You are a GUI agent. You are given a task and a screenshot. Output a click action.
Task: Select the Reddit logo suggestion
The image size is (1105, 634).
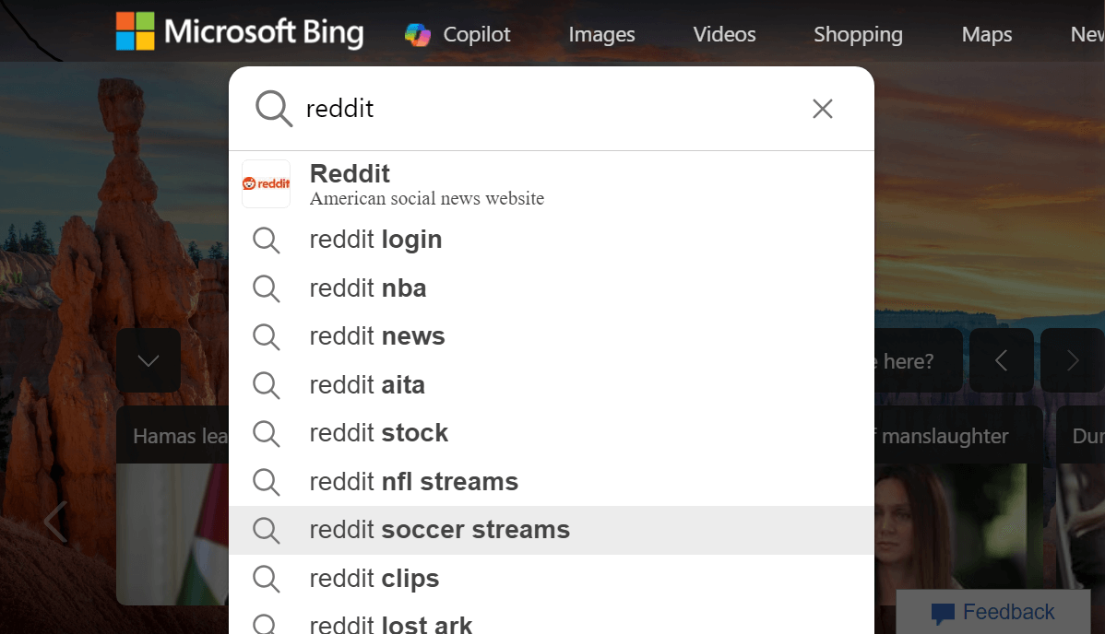click(x=267, y=184)
